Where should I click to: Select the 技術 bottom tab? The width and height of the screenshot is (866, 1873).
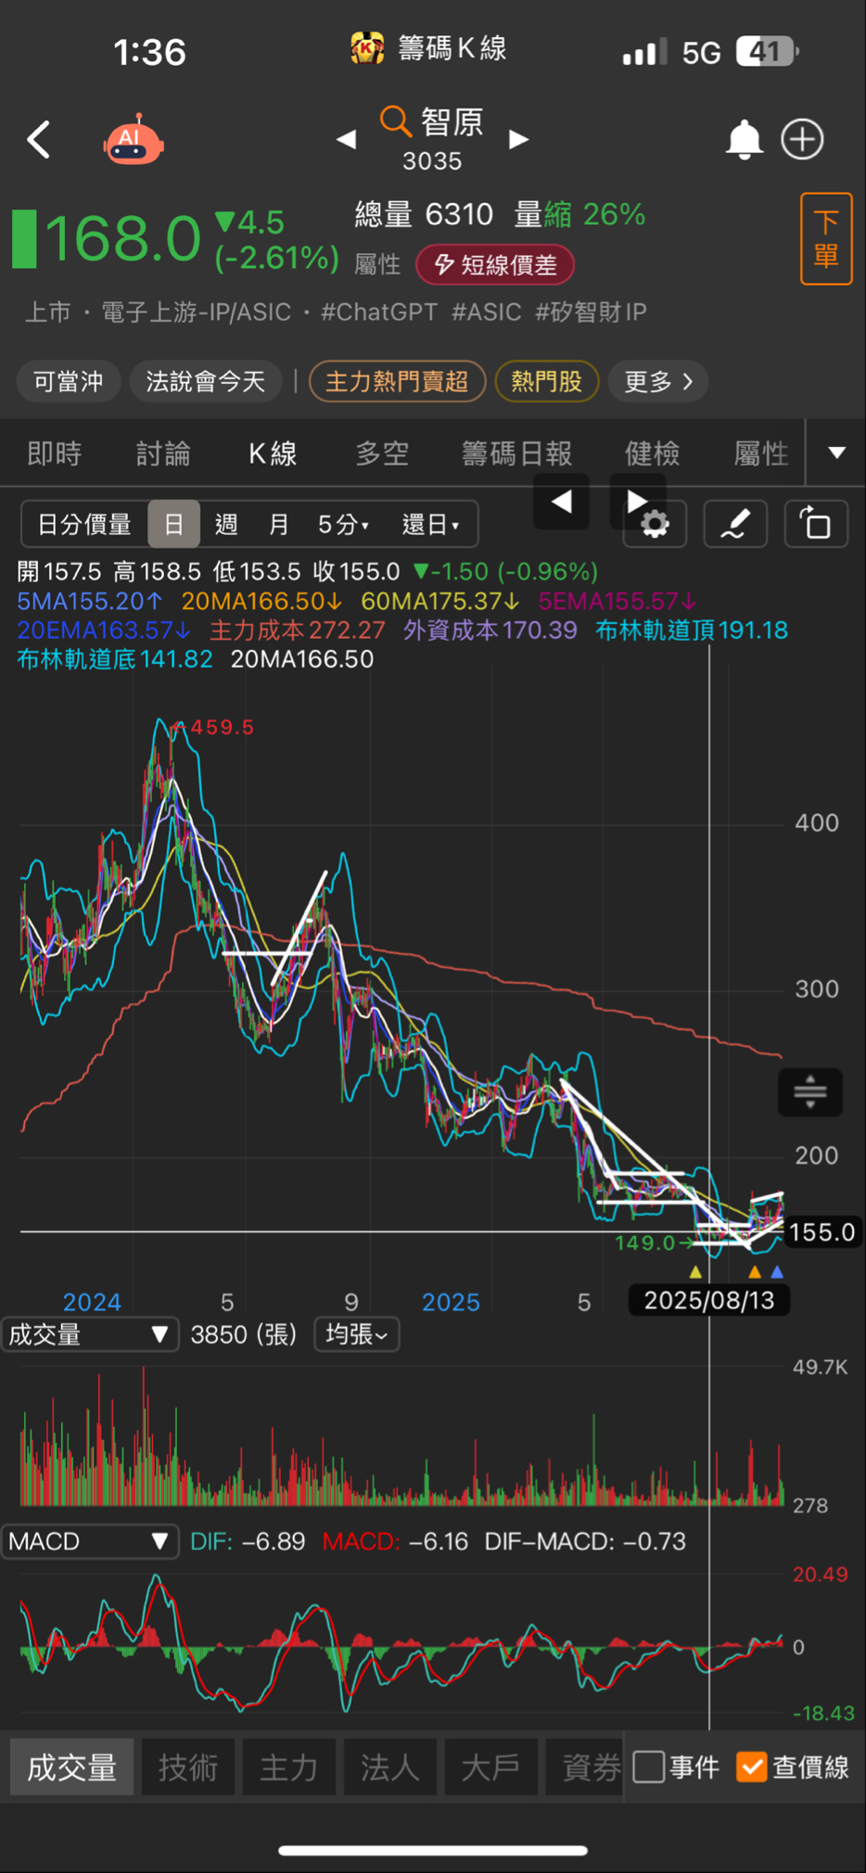coord(188,1767)
